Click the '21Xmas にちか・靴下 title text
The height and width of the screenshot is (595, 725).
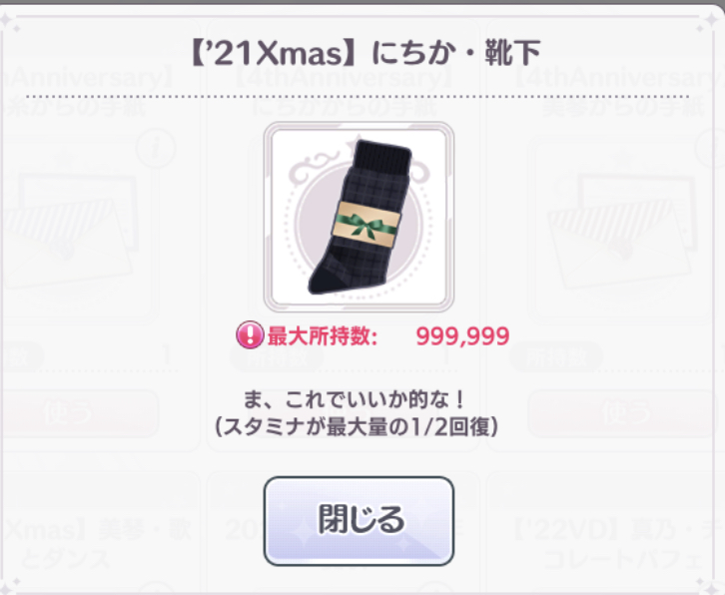pyautogui.click(x=365, y=53)
